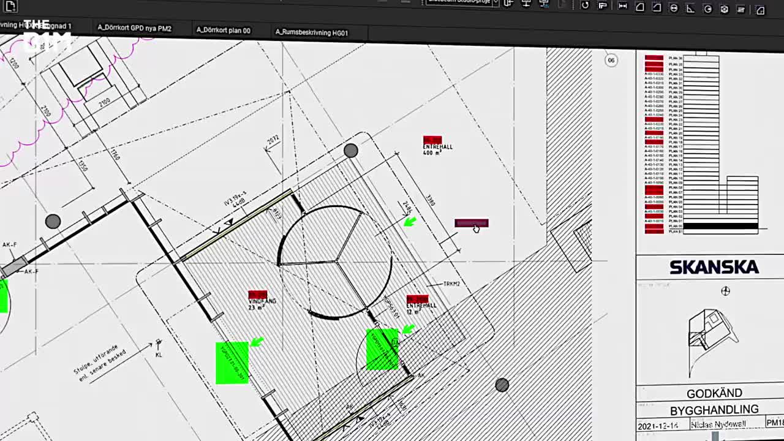Click the SKANSKA logo in the title block
This screenshot has height=441, width=784.
[714, 267]
